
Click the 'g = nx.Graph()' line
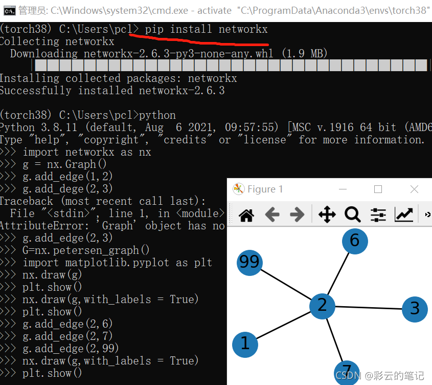64,164
